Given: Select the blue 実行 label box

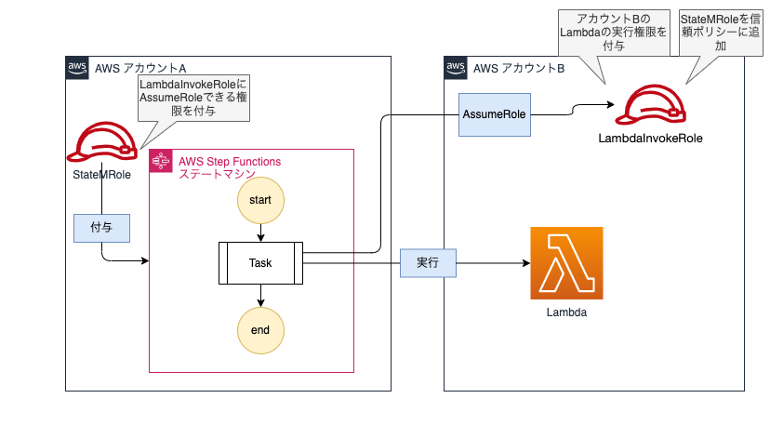Looking at the screenshot, I should click(429, 263).
